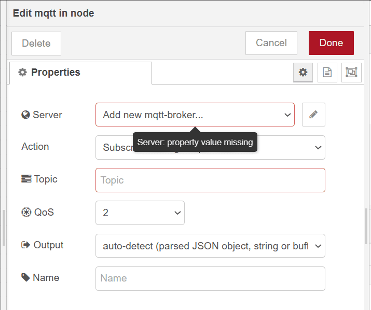The width and height of the screenshot is (371, 310).
Task: Focus the Name input field
Action: tap(210, 278)
